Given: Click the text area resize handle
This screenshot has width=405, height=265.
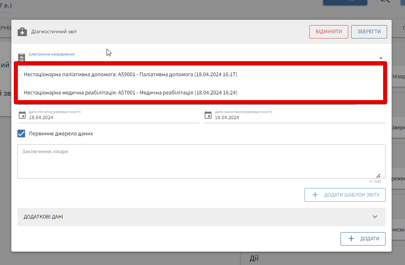Looking at the screenshot, I should click(x=378, y=176).
